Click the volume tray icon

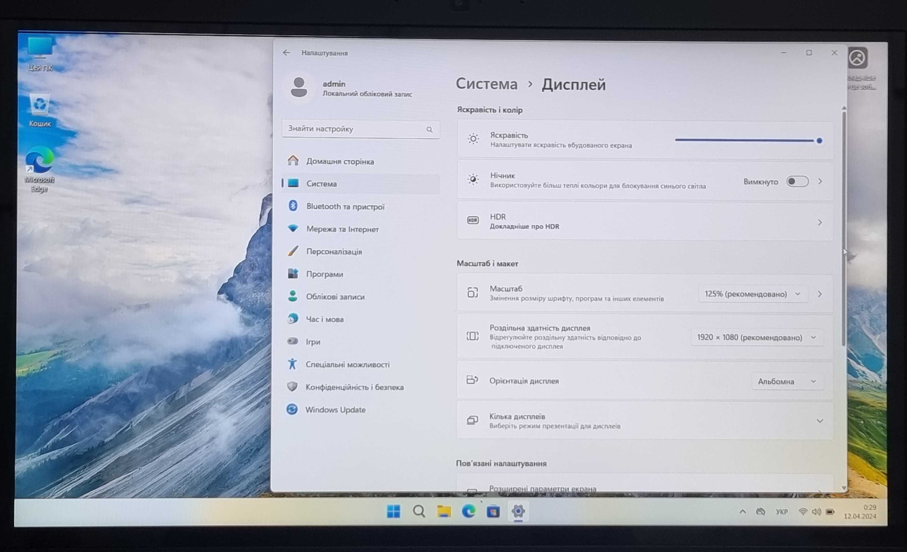click(816, 512)
